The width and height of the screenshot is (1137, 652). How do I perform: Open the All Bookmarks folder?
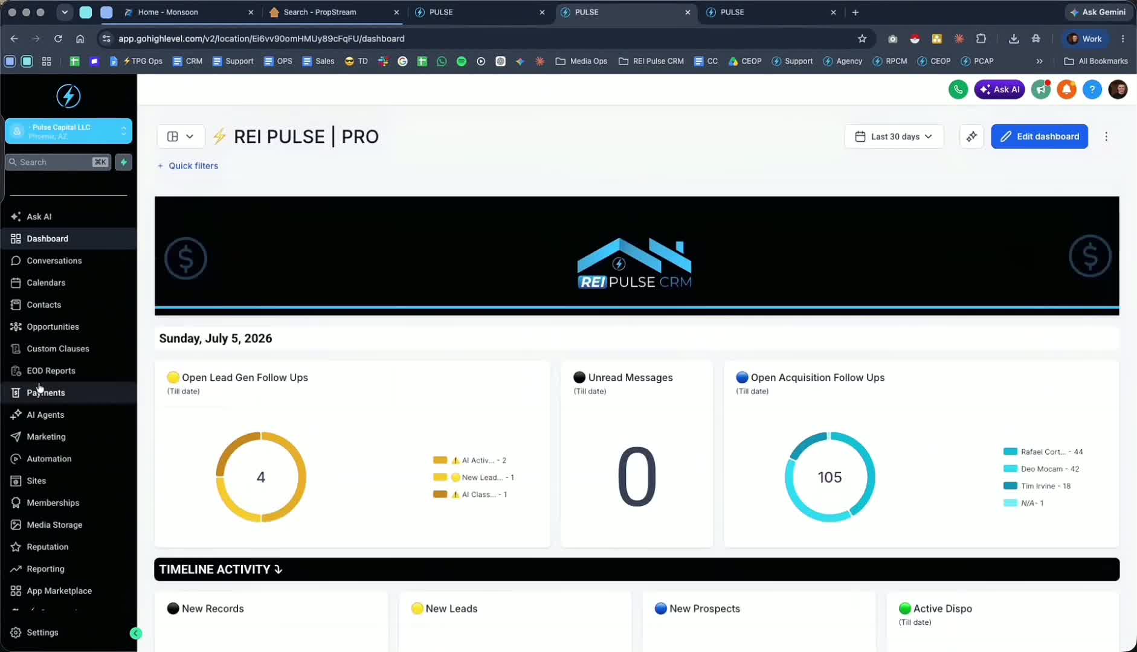pos(1096,61)
